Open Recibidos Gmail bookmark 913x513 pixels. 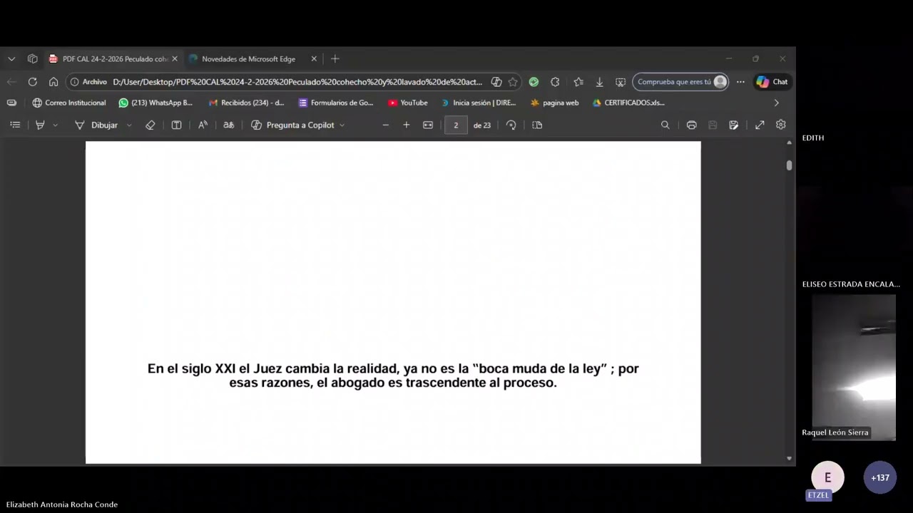point(246,103)
